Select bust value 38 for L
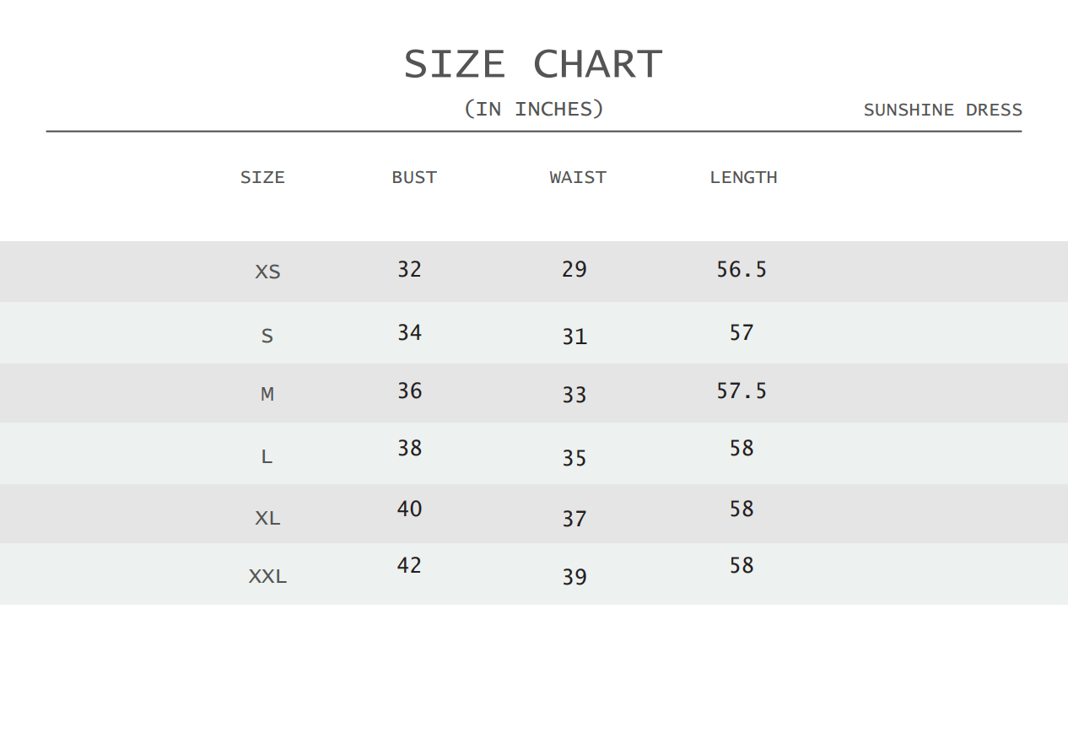Viewport: 1068px width, 749px height. (409, 448)
